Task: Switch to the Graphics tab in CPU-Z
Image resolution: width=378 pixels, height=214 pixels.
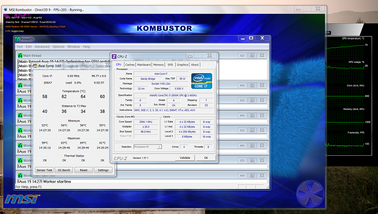Action: point(182,65)
